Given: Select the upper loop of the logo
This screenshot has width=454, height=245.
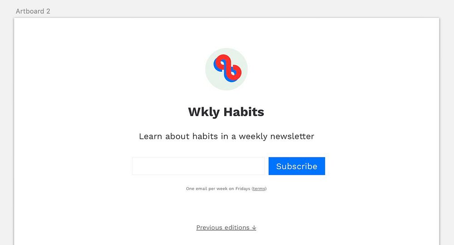Looking at the screenshot, I should point(222,63).
